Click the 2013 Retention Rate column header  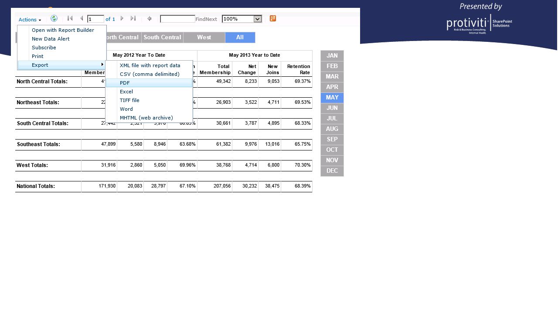(299, 69)
